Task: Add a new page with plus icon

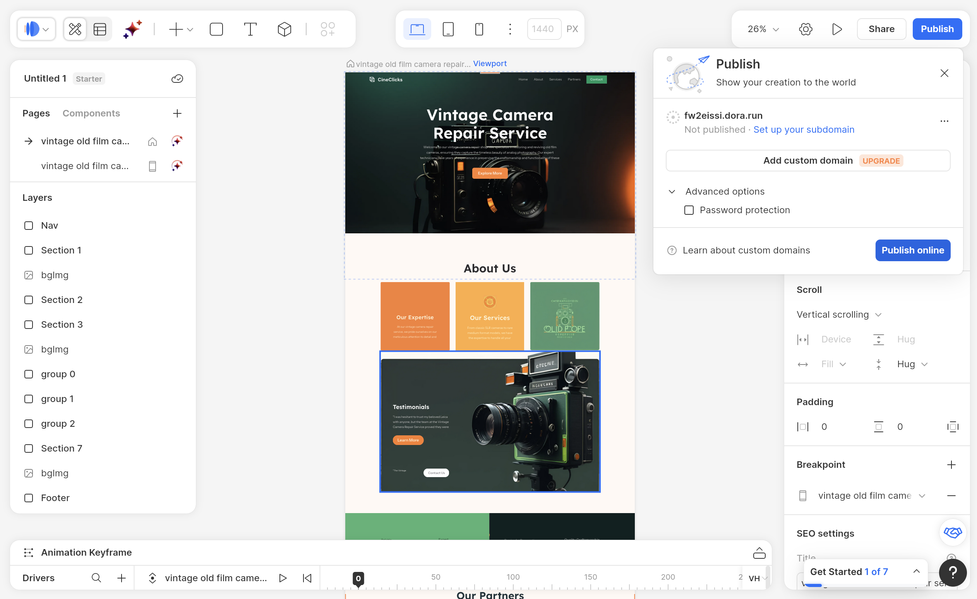Action: (x=177, y=113)
